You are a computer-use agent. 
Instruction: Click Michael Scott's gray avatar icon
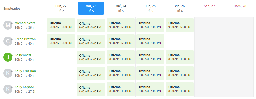pos(8,25)
